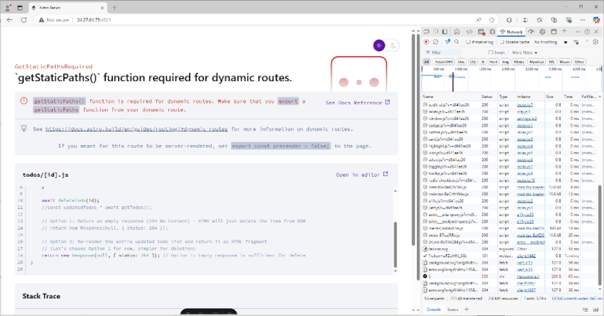Open the network search magnifier
The image size is (604, 316).
[456, 42]
